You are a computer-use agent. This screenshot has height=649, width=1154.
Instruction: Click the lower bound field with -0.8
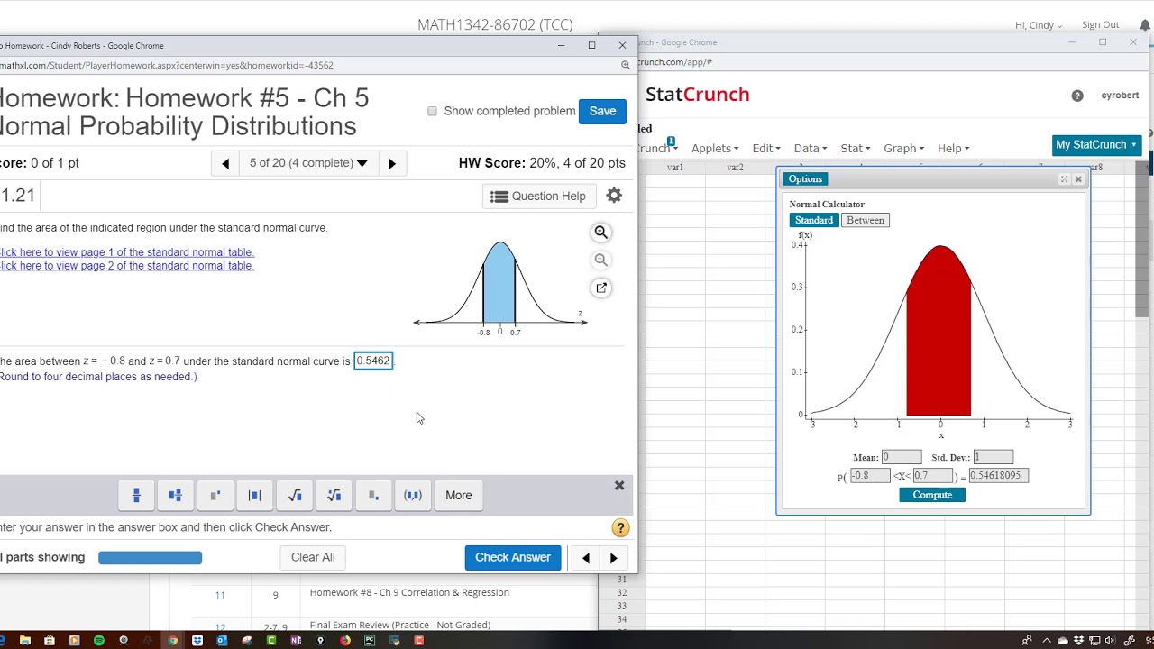point(870,475)
